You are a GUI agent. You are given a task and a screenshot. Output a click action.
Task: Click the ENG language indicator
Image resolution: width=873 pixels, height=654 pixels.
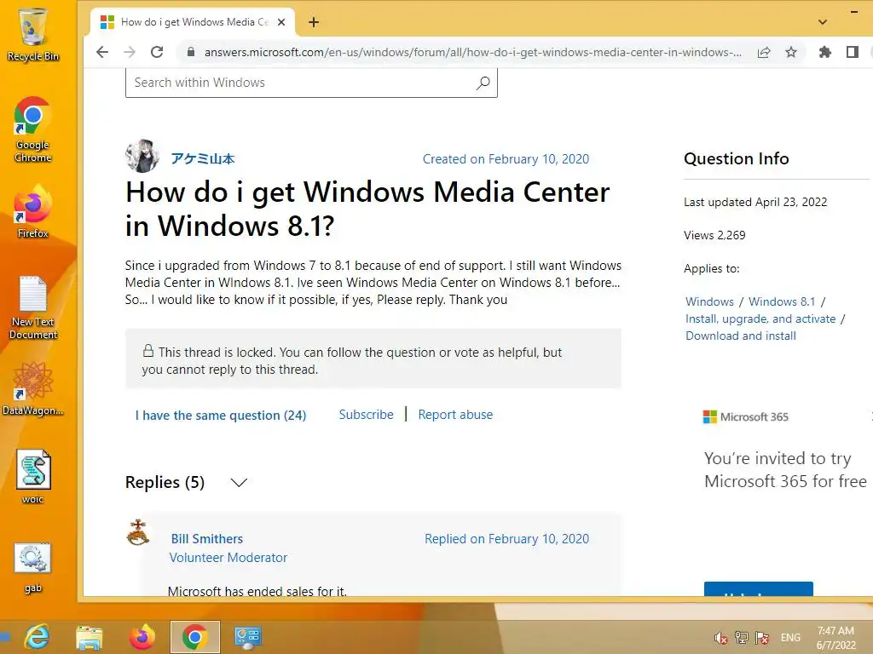click(x=790, y=638)
